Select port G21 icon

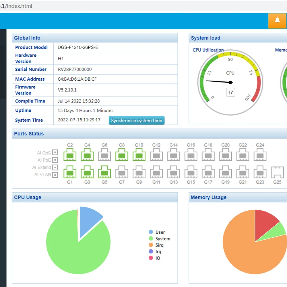[243, 172]
